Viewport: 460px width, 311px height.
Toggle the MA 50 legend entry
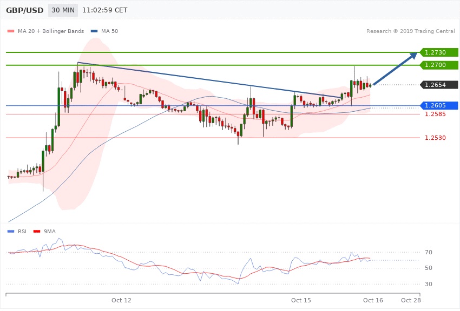(x=107, y=31)
